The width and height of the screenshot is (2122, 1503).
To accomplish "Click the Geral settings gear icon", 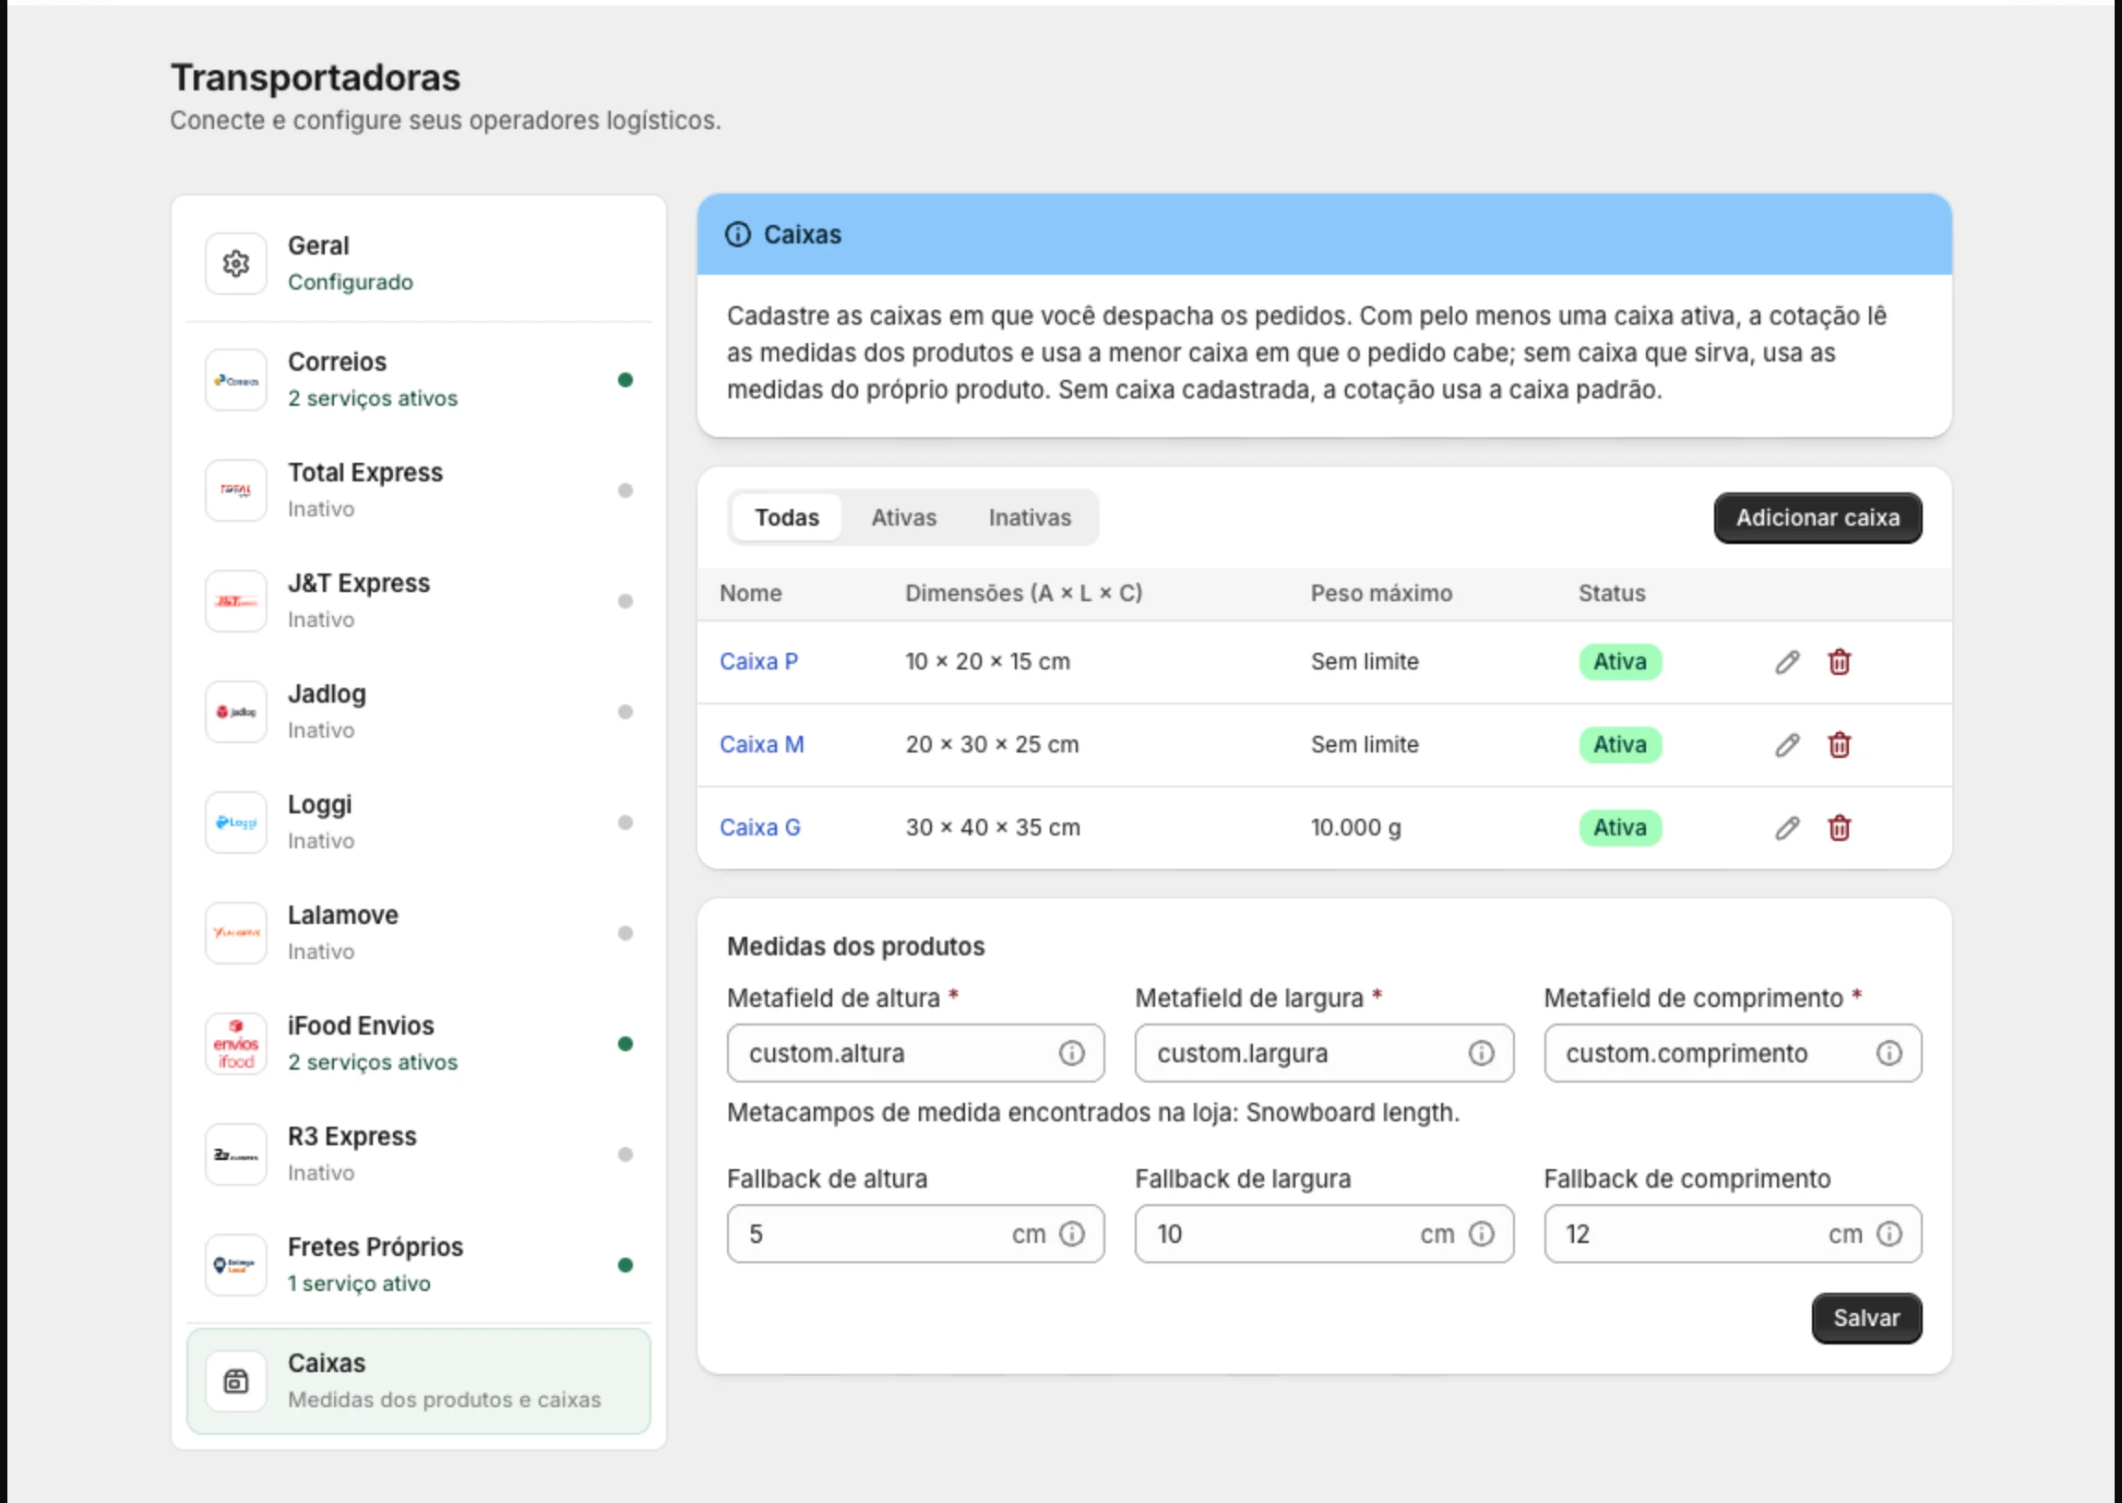I will (236, 264).
